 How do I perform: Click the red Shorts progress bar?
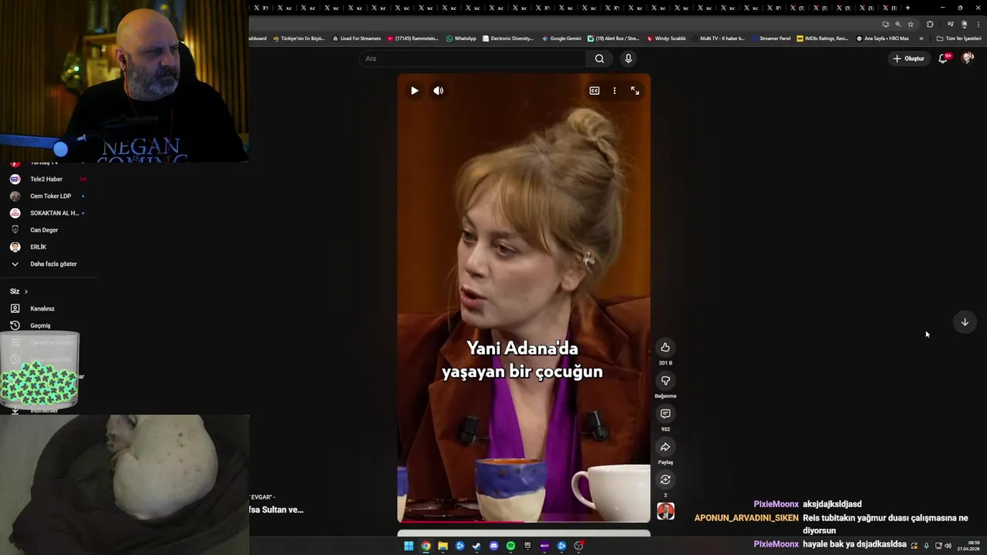[x=460, y=522]
